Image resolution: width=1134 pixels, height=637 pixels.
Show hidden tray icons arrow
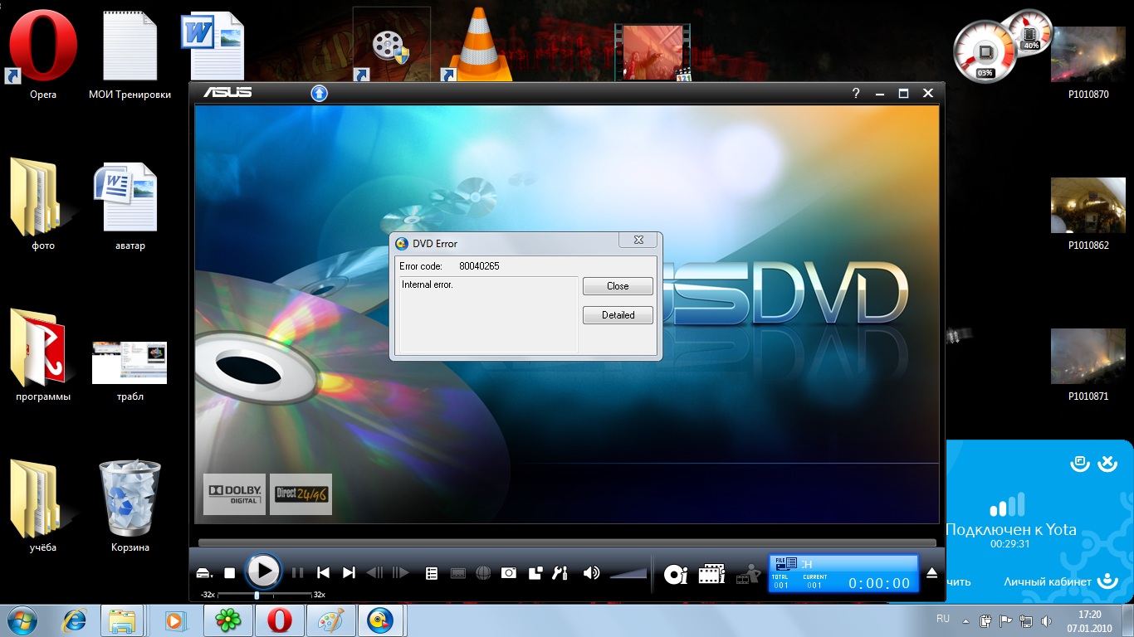(965, 620)
